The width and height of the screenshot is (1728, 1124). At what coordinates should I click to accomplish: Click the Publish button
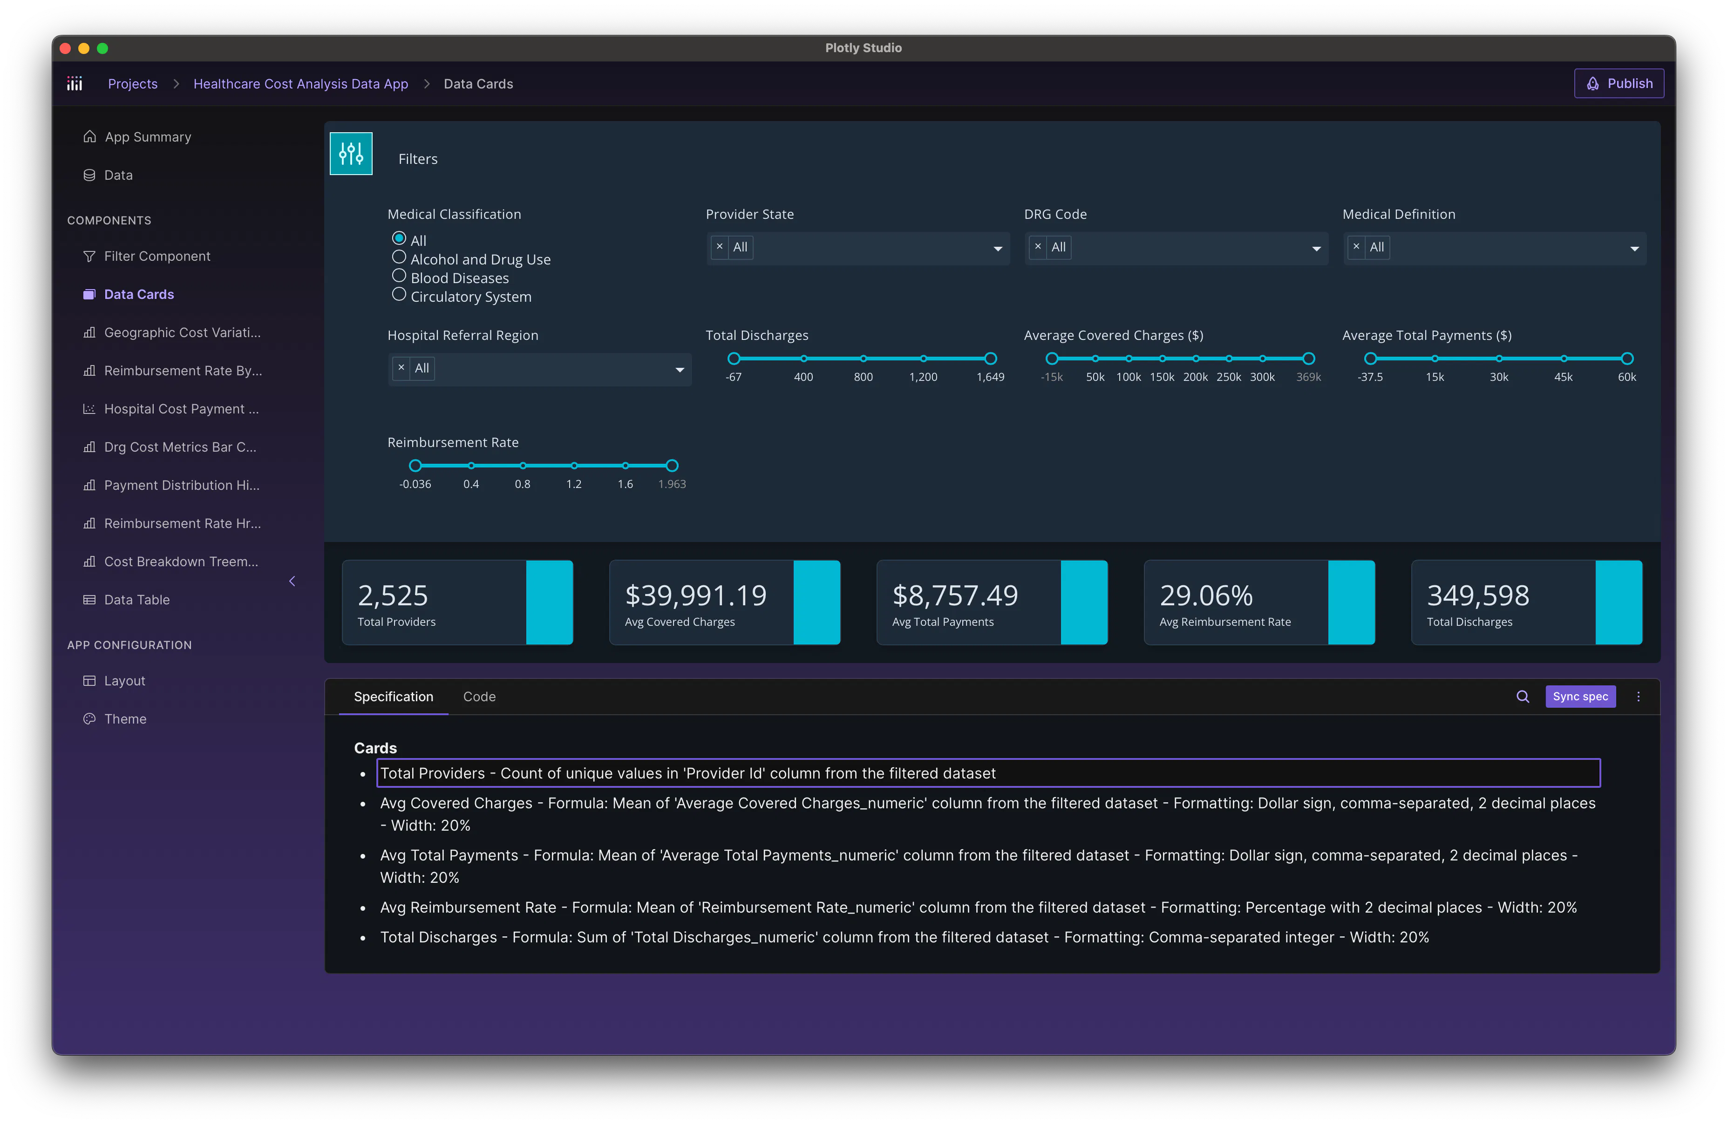1619,83
